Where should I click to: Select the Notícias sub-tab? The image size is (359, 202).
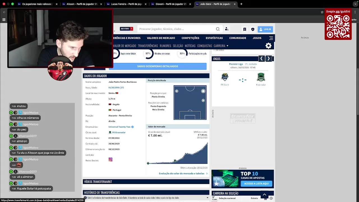tap(190, 46)
